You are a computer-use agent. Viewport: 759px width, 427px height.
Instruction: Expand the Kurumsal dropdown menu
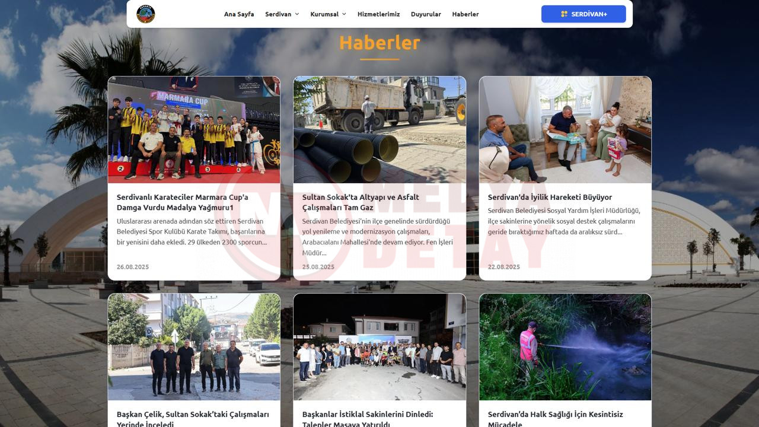click(x=328, y=14)
